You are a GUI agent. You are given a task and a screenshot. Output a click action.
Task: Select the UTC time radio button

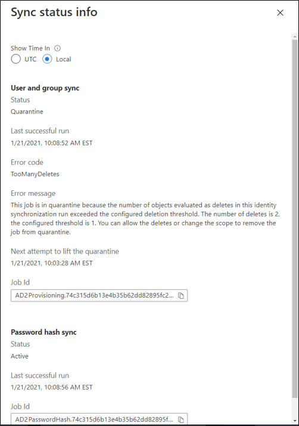click(15, 59)
